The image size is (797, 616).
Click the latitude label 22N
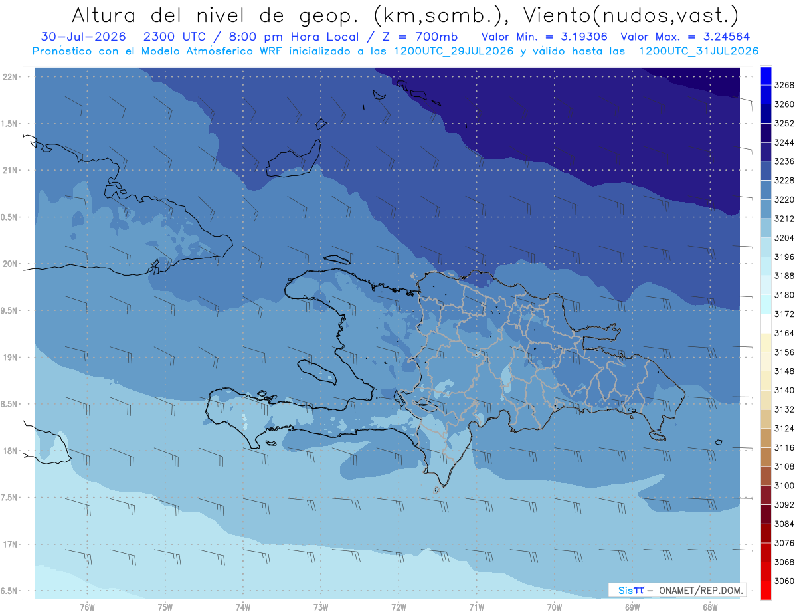[11, 76]
